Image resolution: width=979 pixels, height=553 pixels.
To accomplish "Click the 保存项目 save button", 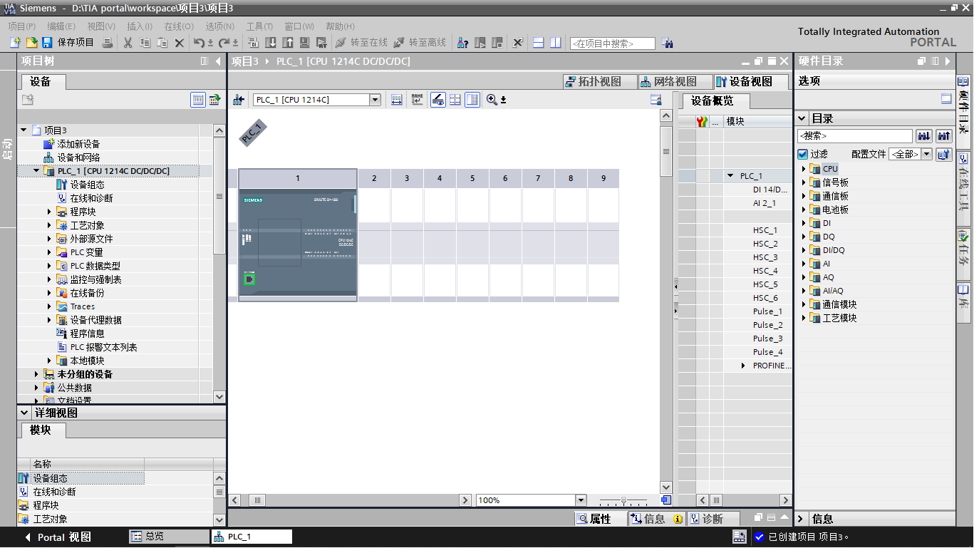I will coord(68,43).
